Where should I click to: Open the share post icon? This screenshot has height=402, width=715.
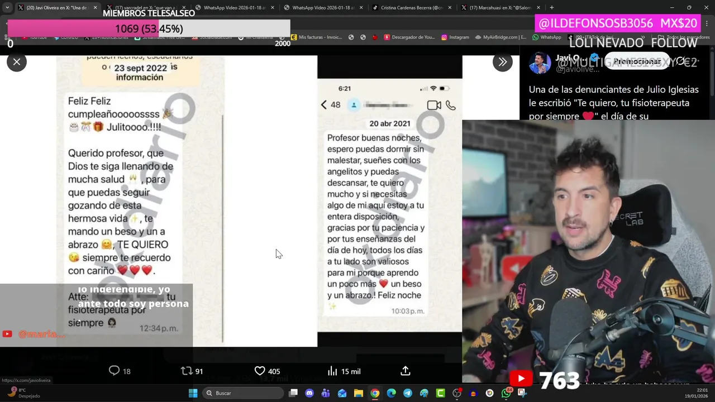406,371
